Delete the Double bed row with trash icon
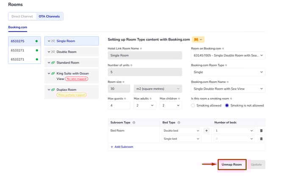The height and width of the screenshot is (180, 284). click(x=261, y=131)
